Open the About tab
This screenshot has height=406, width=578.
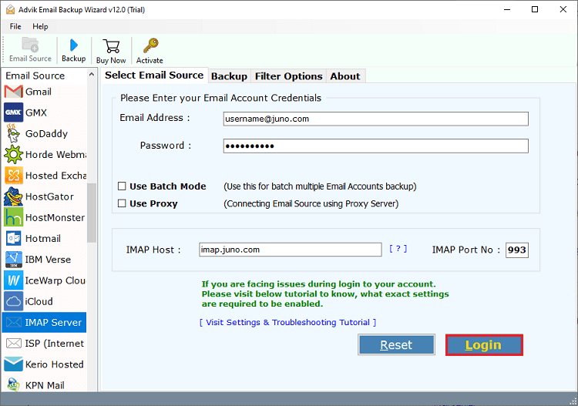pos(344,76)
